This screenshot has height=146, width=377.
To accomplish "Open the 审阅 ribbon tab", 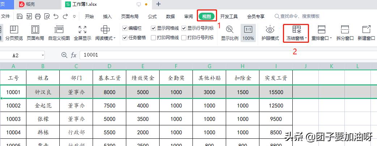I will [x=188, y=16].
